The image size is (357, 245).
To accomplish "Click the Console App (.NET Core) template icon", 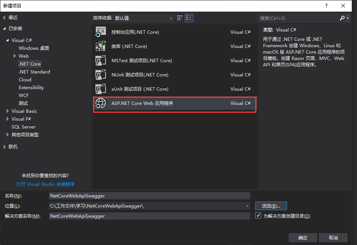I will [101, 32].
